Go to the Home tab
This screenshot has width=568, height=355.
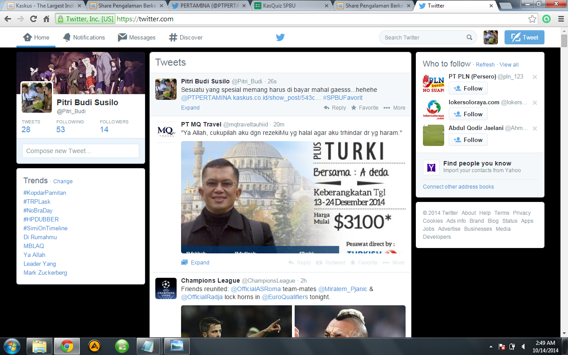pyautogui.click(x=36, y=38)
